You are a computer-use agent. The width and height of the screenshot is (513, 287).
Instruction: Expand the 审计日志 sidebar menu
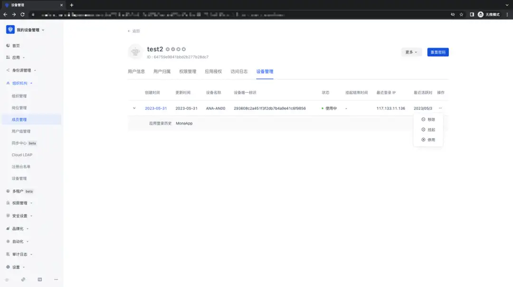click(31, 254)
